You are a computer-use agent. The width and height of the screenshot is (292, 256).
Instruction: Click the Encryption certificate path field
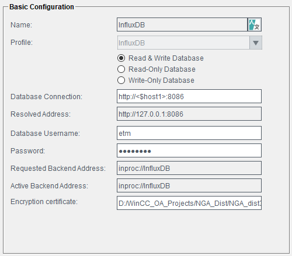pos(189,203)
